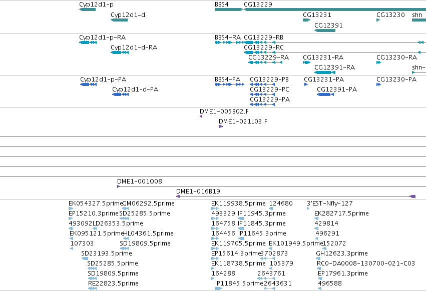Open the CG12391-RA transcript label

(334, 67)
